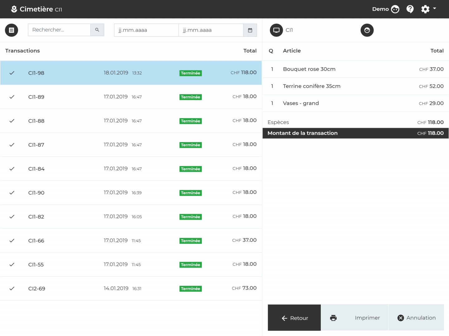Click the Demo user avatar icon
This screenshot has width=449, height=336.
(x=395, y=9)
